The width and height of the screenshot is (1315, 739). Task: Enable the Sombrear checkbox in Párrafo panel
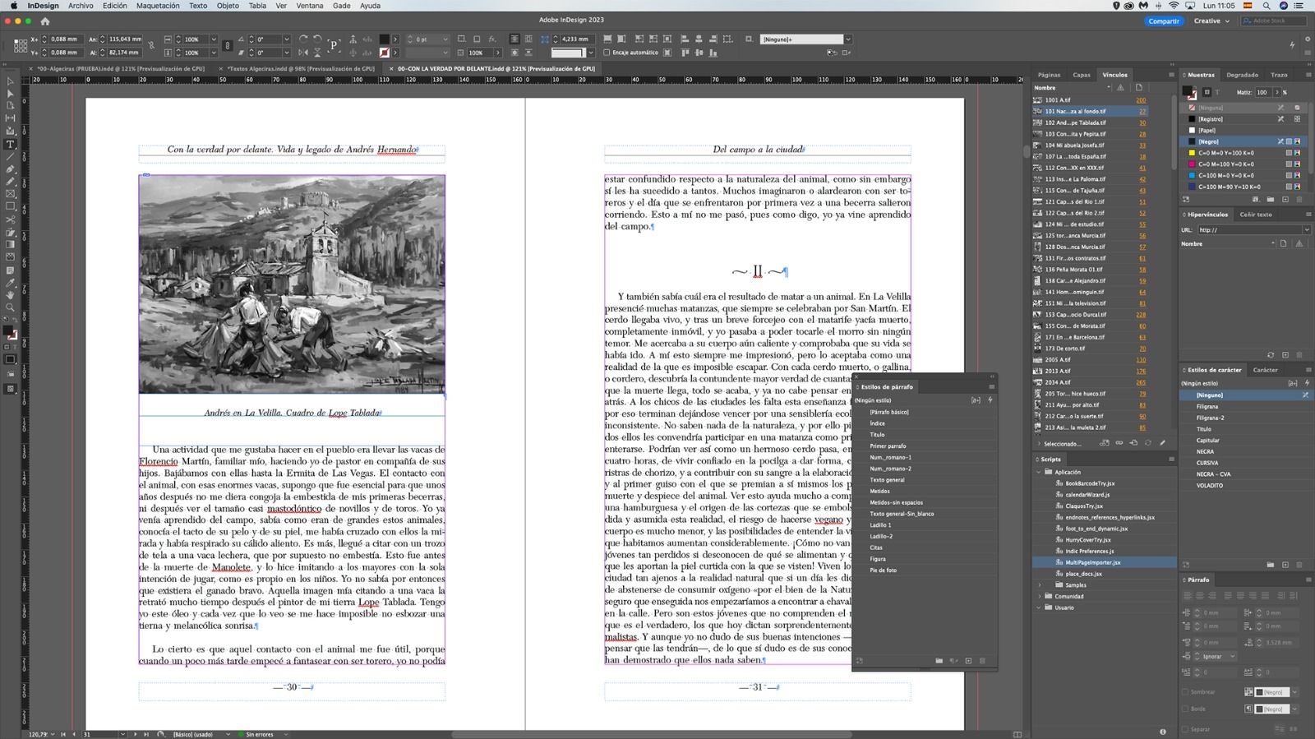(x=1185, y=692)
